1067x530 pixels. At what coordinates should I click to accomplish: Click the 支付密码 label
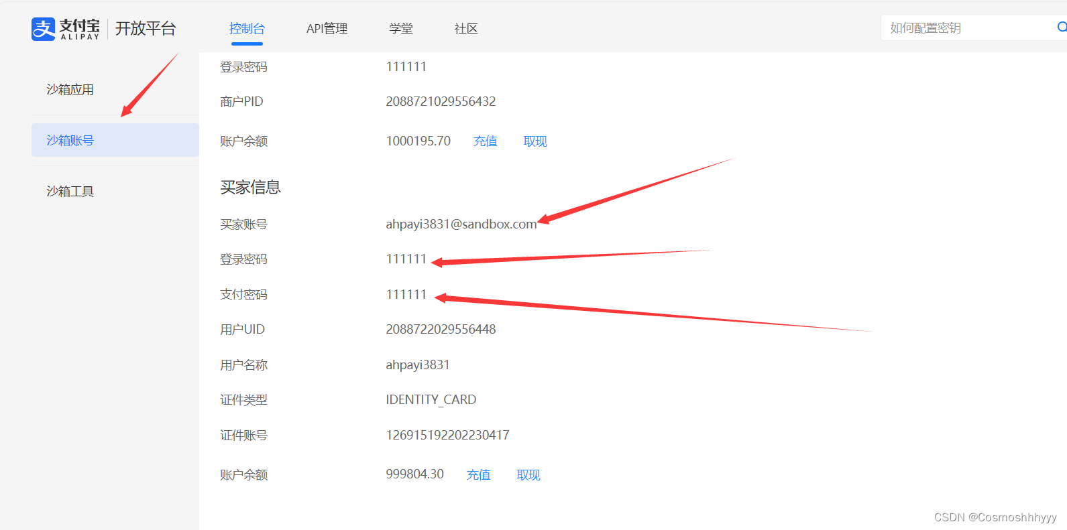(x=244, y=295)
